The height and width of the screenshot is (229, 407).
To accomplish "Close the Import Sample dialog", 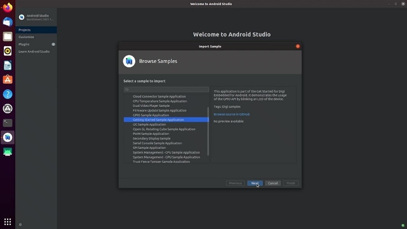I will pyautogui.click(x=298, y=46).
